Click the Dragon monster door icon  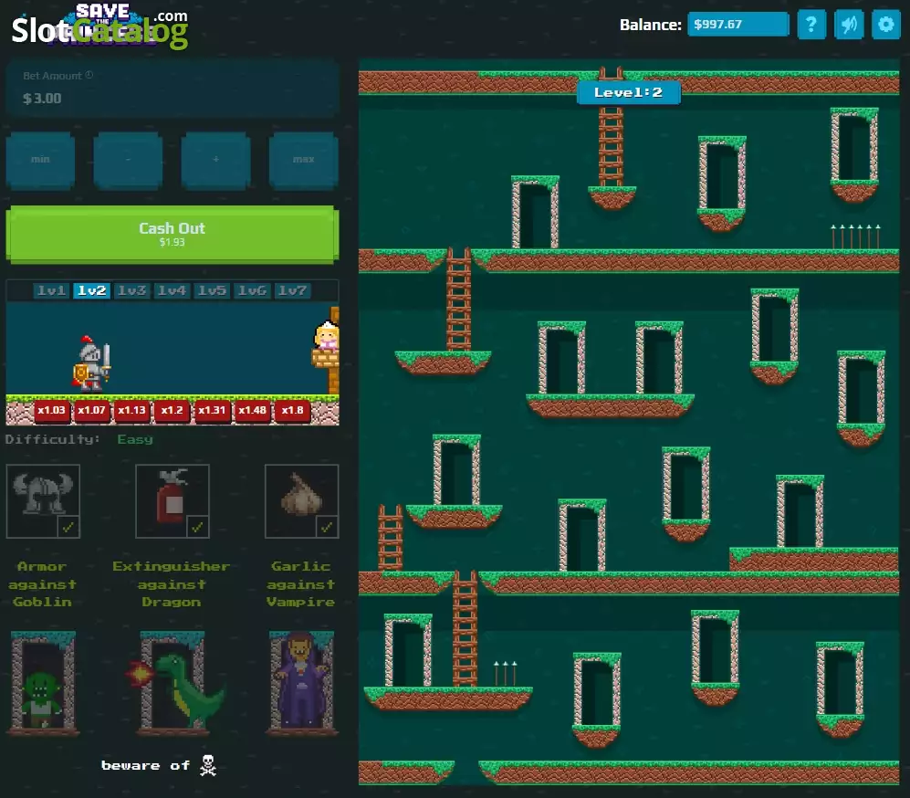click(173, 683)
